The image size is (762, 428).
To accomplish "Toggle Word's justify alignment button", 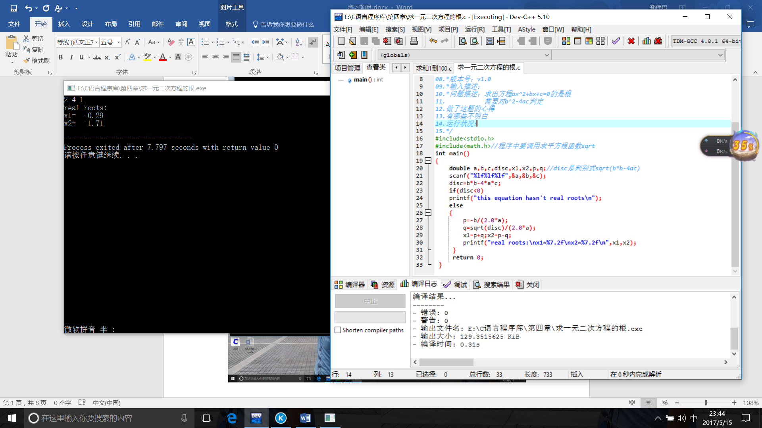I will (x=236, y=57).
